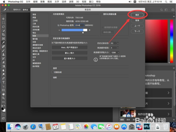Viewport: 176px width, 132px height.
Task: Select 暂存盘 in preferences sidebar
Action: (35, 39)
